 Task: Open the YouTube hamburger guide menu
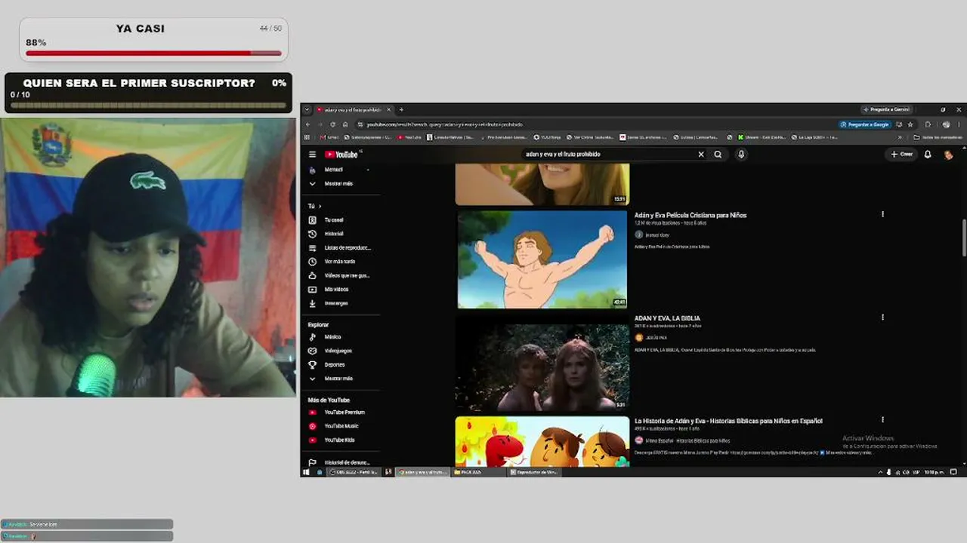(x=312, y=155)
